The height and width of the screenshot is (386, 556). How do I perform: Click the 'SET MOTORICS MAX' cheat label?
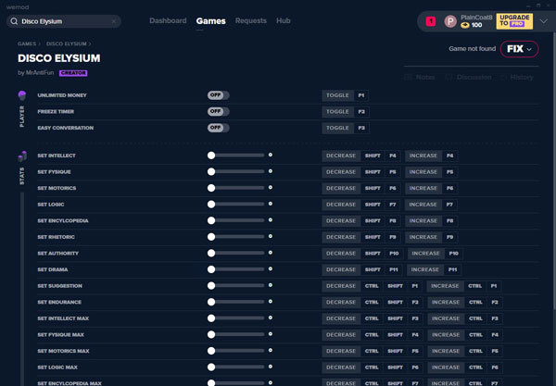tap(63, 351)
